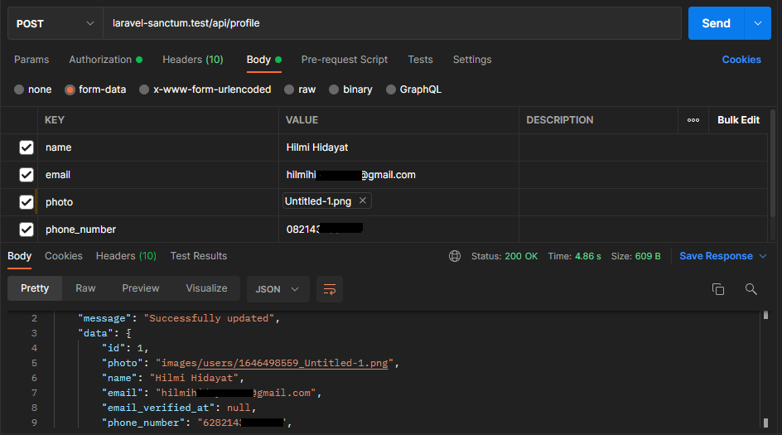
Task: Open the Pre-request Script tab
Action: [x=344, y=60]
